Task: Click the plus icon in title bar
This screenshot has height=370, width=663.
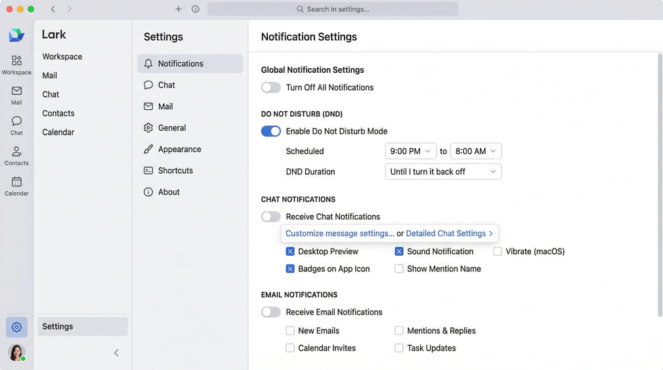Action: tap(179, 9)
